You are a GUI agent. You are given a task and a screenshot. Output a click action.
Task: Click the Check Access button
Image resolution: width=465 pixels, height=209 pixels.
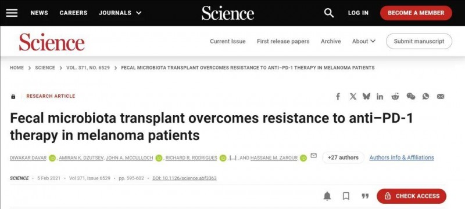point(412,196)
